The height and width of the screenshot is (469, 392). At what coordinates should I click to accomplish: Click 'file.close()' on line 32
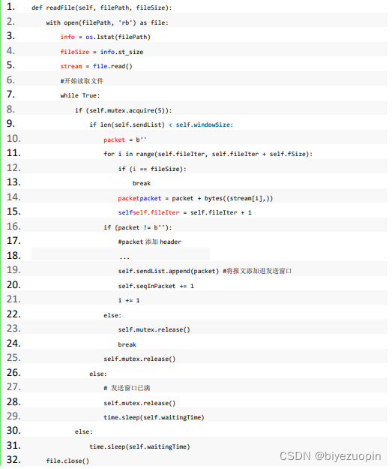point(67,461)
